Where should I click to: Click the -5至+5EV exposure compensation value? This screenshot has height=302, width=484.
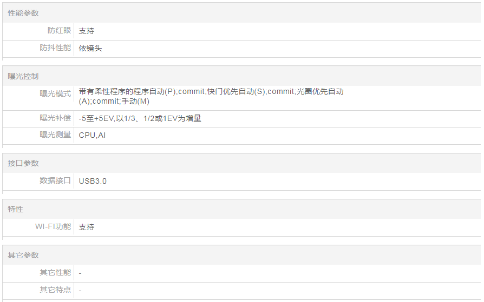140,118
